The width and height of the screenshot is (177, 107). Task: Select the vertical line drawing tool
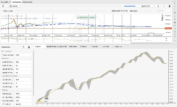(175, 16)
